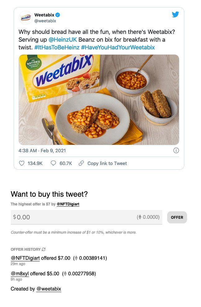Click the Twitter bird logo
201x307 pixels.
pos(175,15)
